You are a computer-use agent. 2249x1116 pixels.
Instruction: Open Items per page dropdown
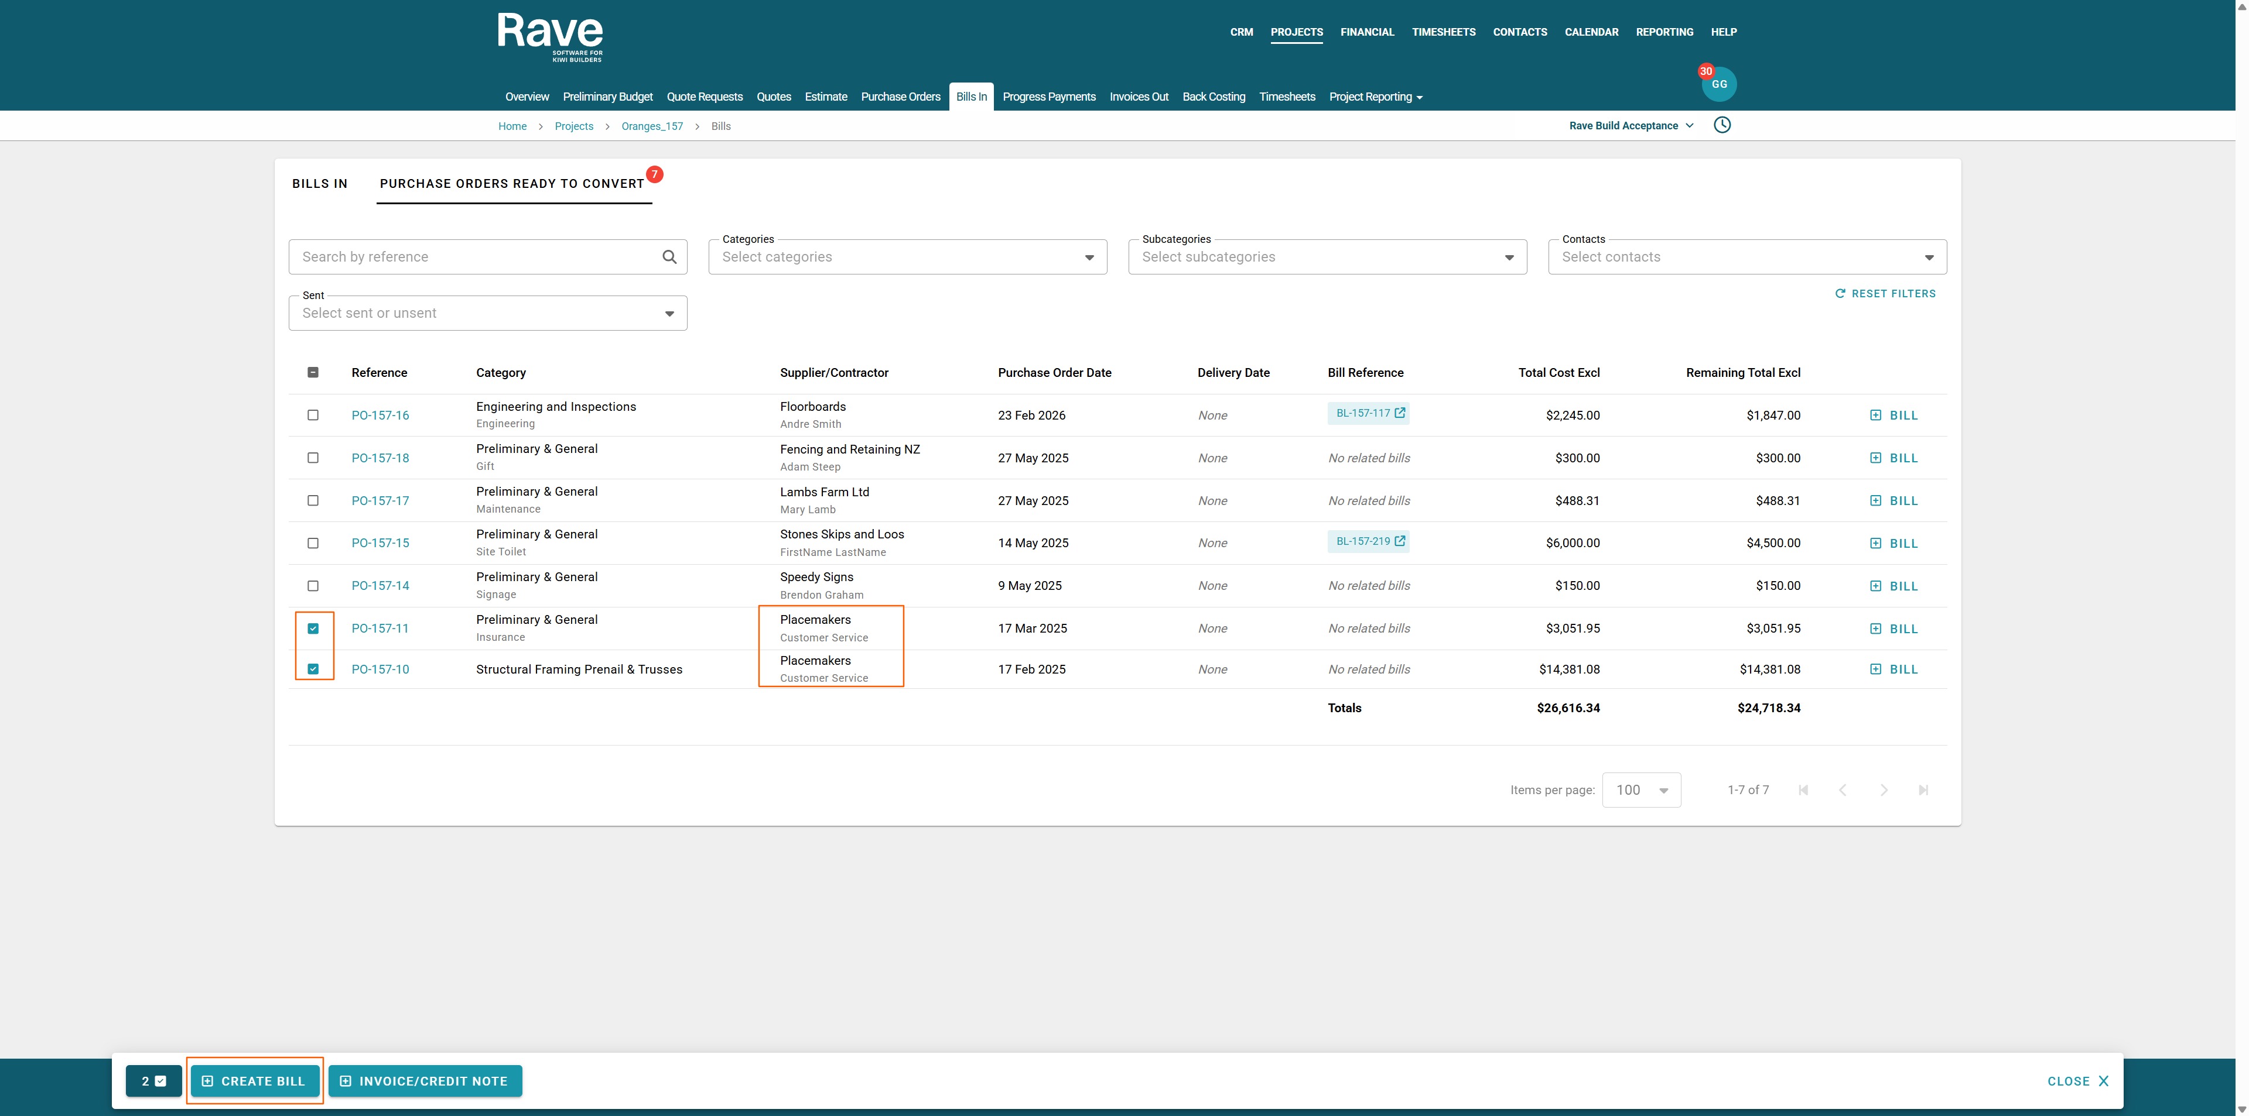pyautogui.click(x=1640, y=789)
